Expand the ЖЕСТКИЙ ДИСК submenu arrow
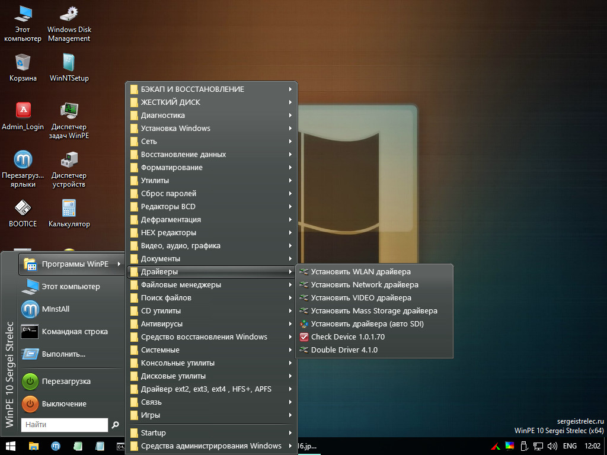The image size is (607, 455). click(290, 102)
